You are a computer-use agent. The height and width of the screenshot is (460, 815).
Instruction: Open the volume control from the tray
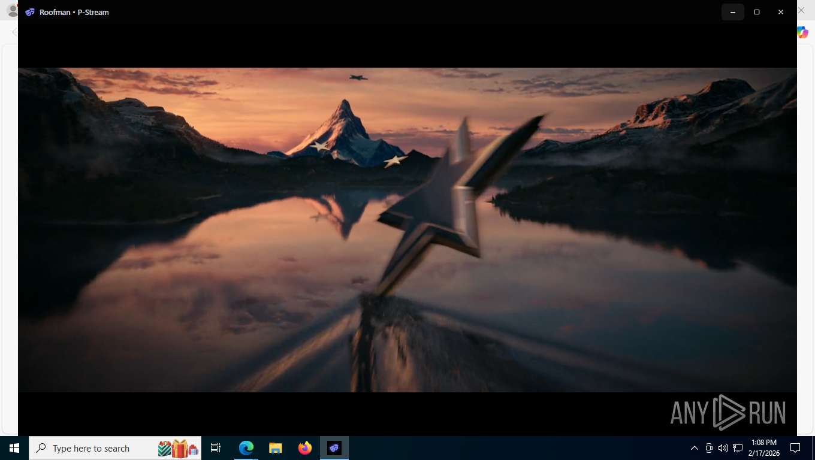point(723,448)
